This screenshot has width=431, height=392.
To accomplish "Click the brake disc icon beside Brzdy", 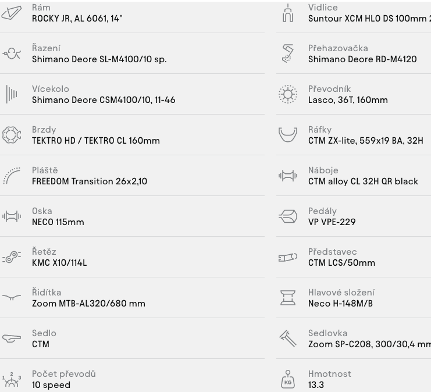I will tap(12, 135).
